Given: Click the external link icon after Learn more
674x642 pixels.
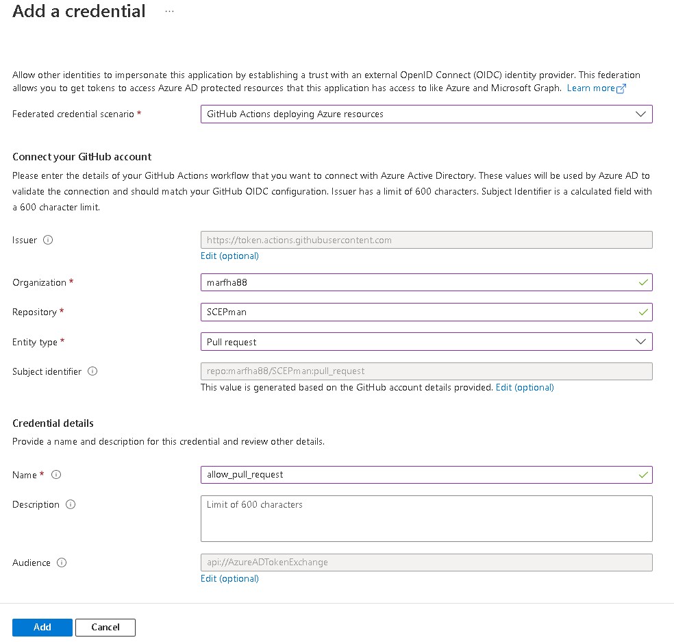Looking at the screenshot, I should pyautogui.click(x=621, y=88).
